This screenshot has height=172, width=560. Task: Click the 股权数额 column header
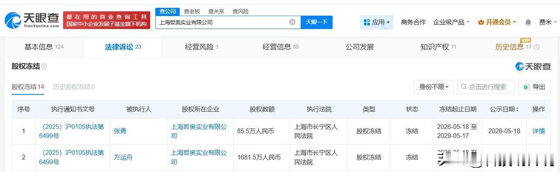coord(262,109)
